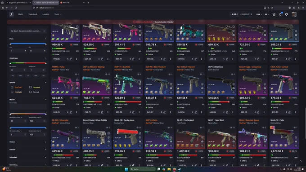Screen dimensions: 306x172
Task: Toggle the FT wear filter chip
Action: (x=28, y=75)
